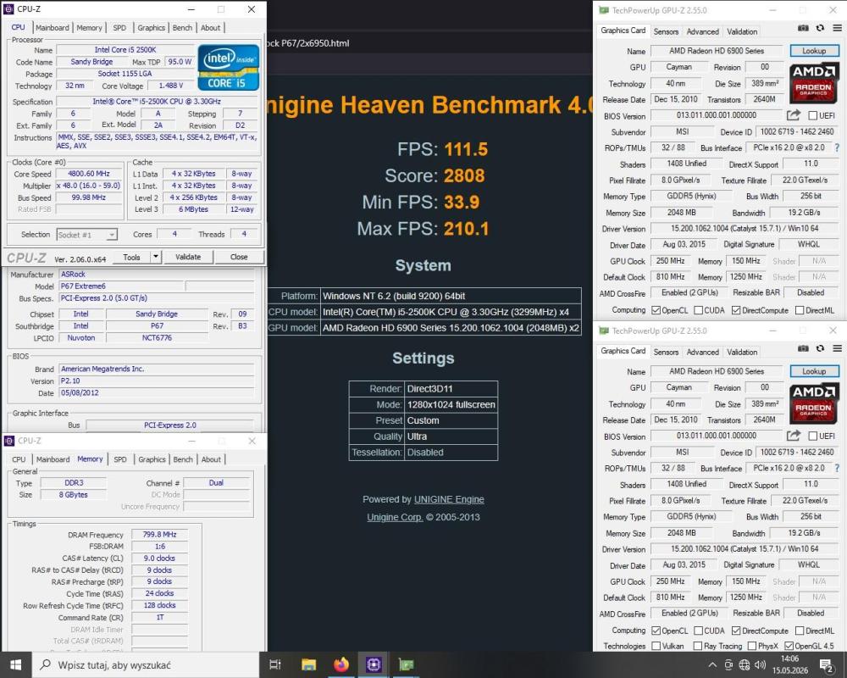Click the Validate button in CPU-Z

188,257
